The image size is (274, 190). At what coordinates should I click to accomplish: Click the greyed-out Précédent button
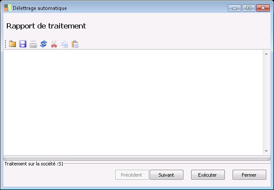tap(132, 175)
